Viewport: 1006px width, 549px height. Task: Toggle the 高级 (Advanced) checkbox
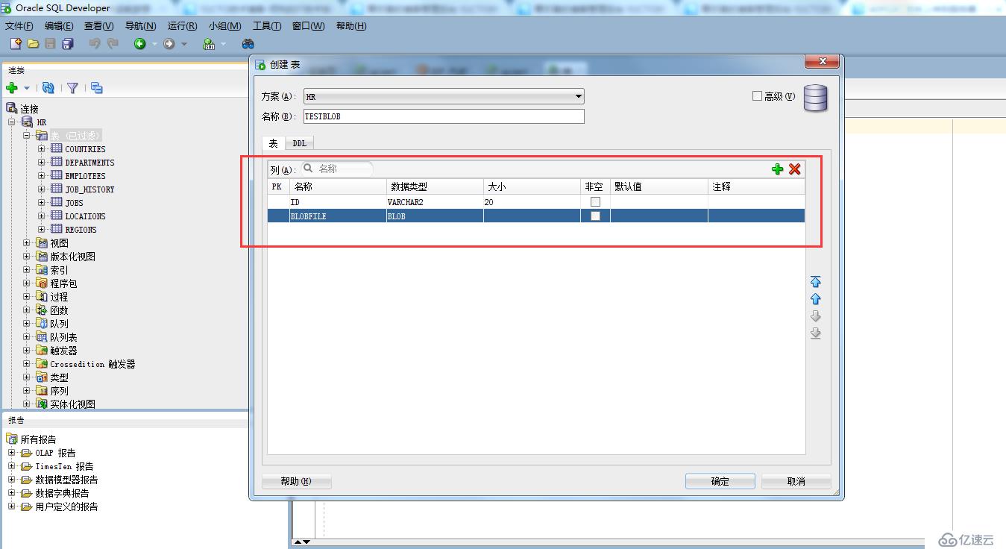757,96
